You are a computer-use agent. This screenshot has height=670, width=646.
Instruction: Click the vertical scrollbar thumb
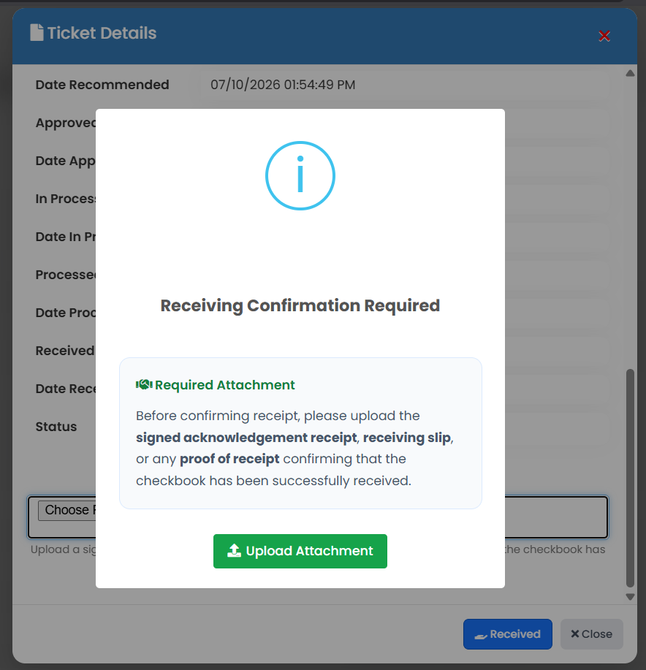pos(630,478)
